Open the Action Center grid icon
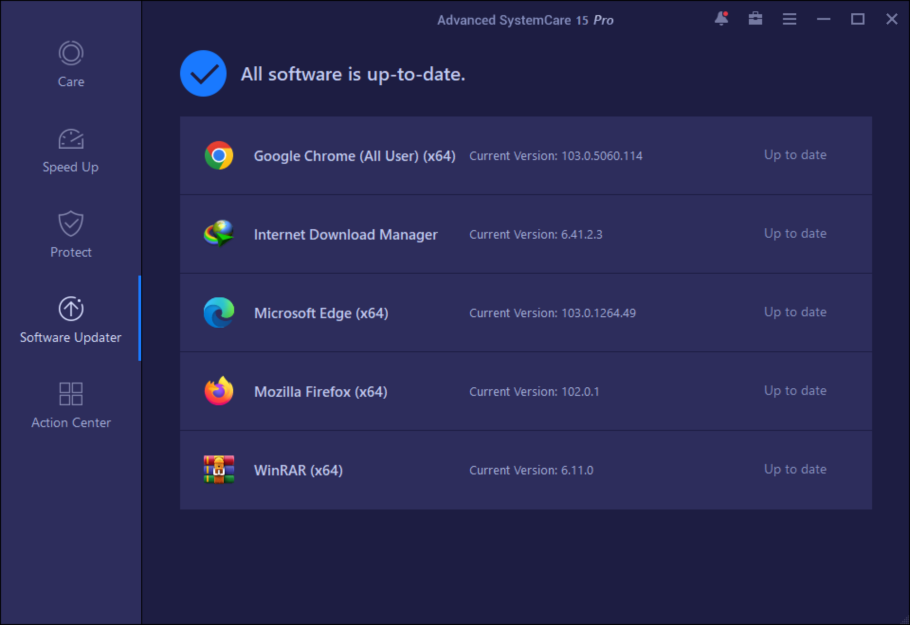This screenshot has width=910, height=625. tap(71, 394)
